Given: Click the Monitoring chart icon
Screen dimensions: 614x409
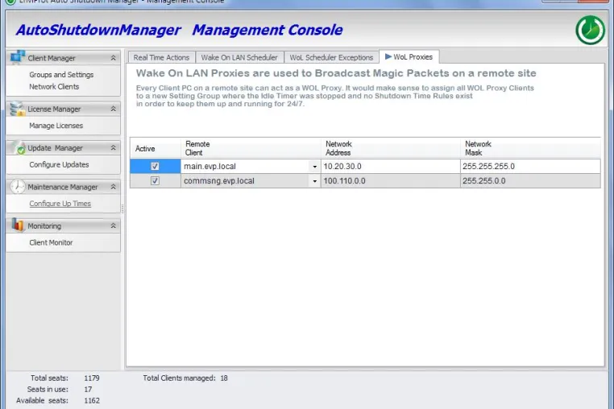Looking at the screenshot, I should [18, 225].
